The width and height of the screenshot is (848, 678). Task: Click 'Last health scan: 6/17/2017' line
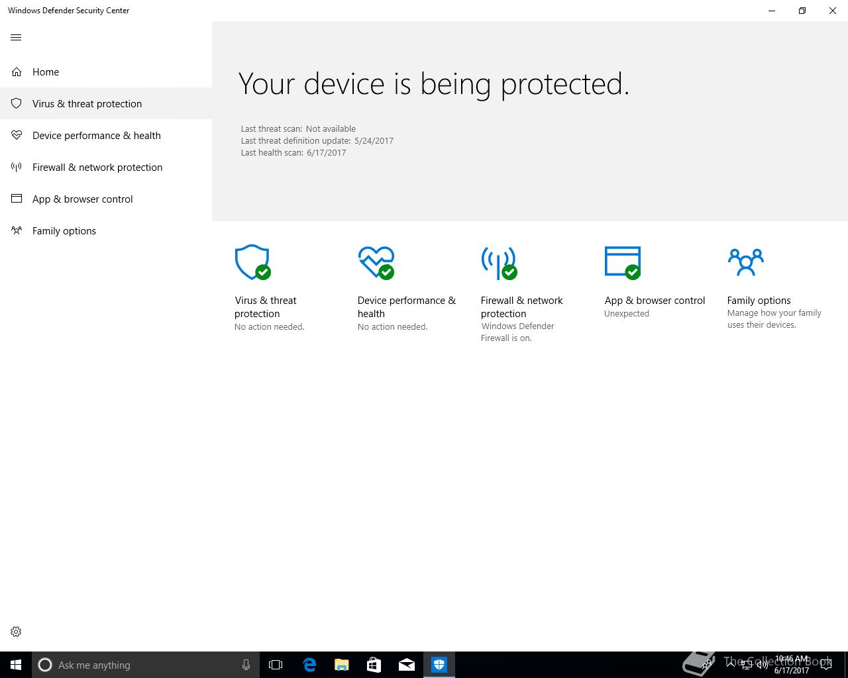coord(293,152)
